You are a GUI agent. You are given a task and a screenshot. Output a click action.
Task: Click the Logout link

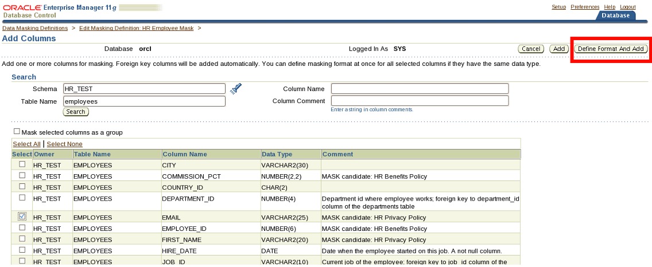click(x=627, y=7)
